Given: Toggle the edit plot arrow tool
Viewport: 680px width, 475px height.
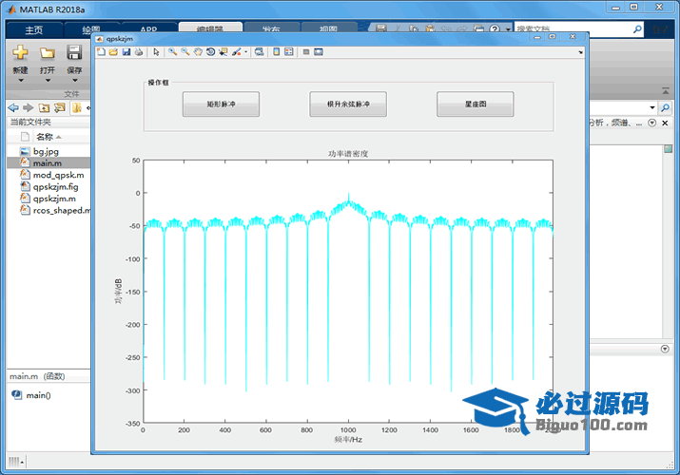Looking at the screenshot, I should point(156,52).
